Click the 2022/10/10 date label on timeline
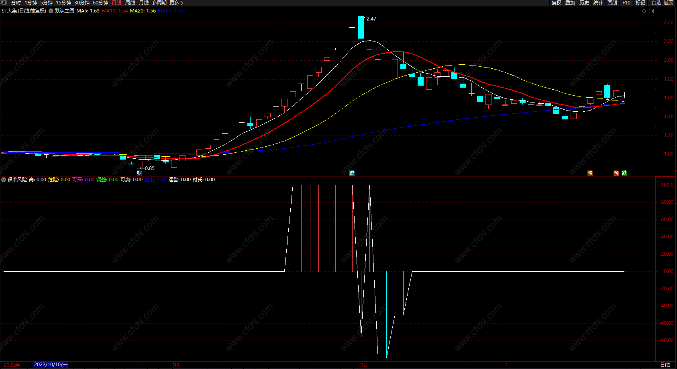 (51, 365)
